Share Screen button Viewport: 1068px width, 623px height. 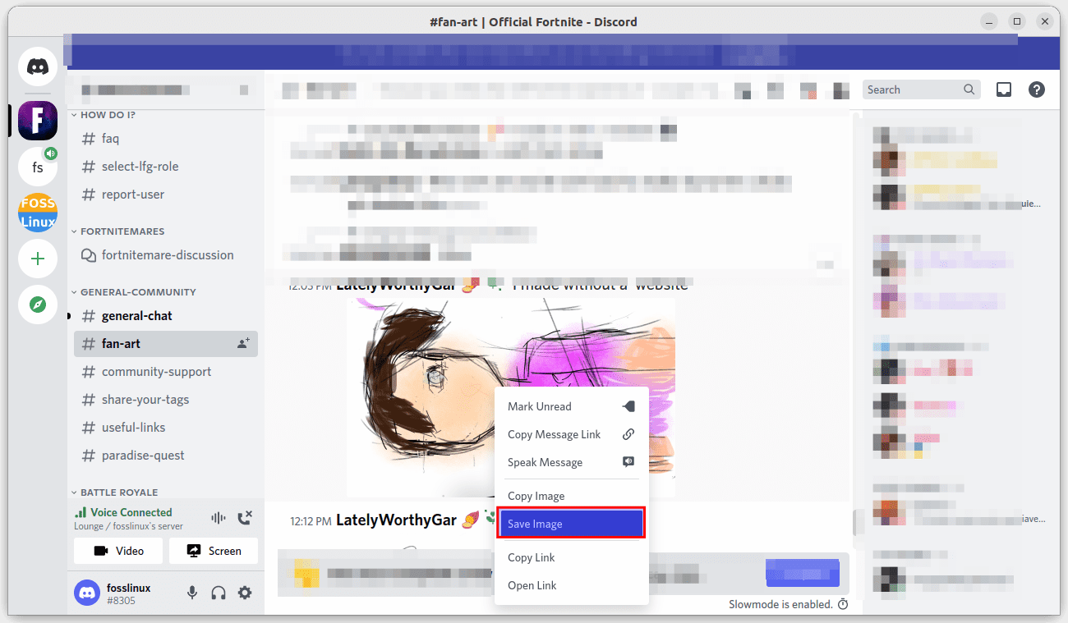tap(214, 551)
